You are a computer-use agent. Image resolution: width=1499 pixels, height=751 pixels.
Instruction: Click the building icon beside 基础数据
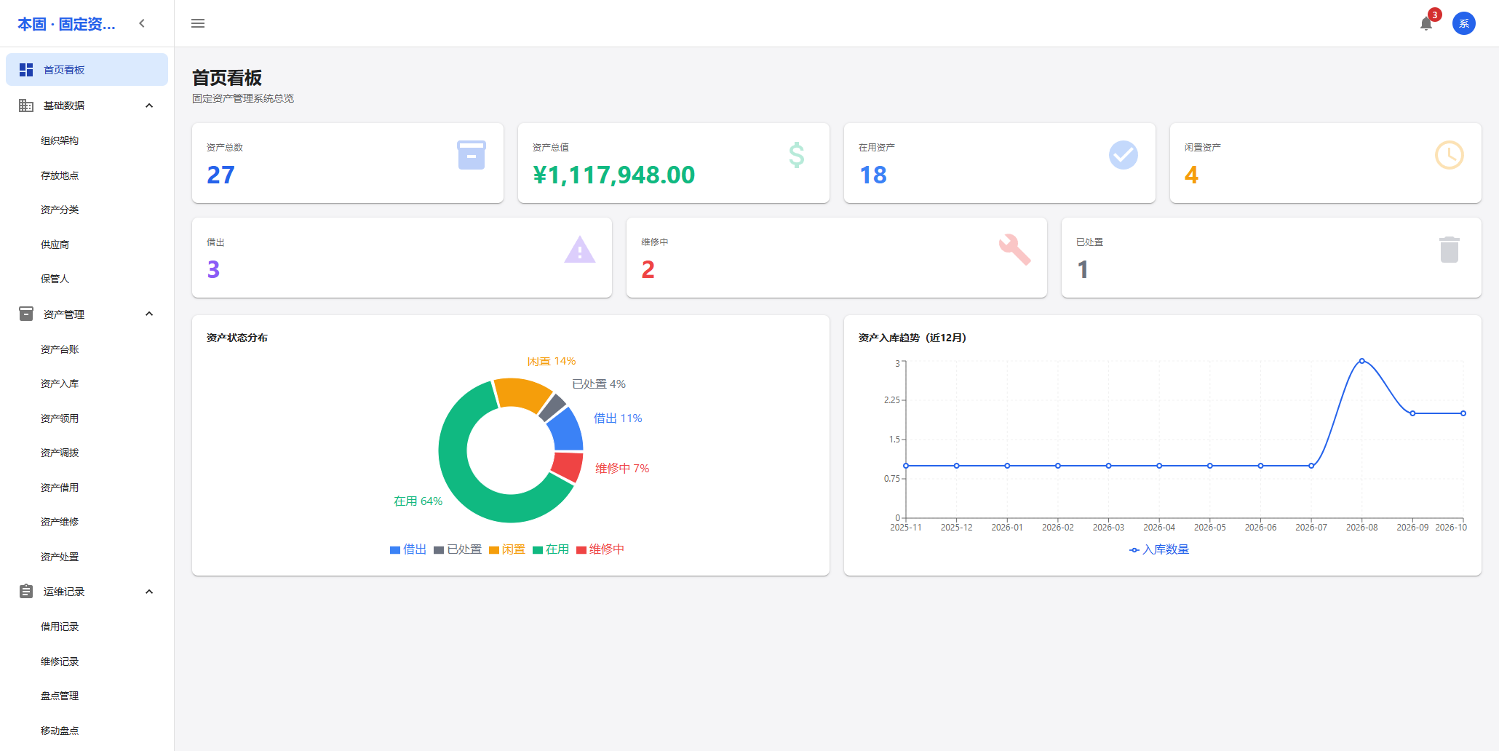point(26,106)
